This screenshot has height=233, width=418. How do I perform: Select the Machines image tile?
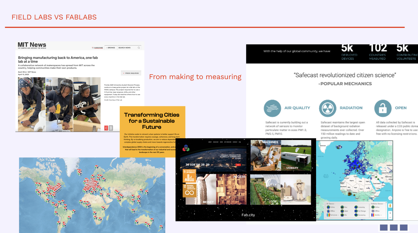pos(266,155)
